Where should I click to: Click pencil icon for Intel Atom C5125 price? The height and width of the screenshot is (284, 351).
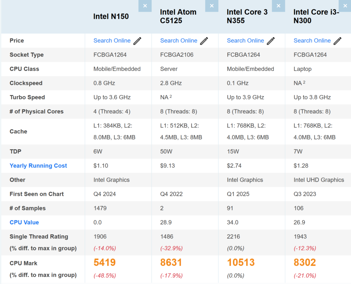pyautogui.click(x=204, y=41)
